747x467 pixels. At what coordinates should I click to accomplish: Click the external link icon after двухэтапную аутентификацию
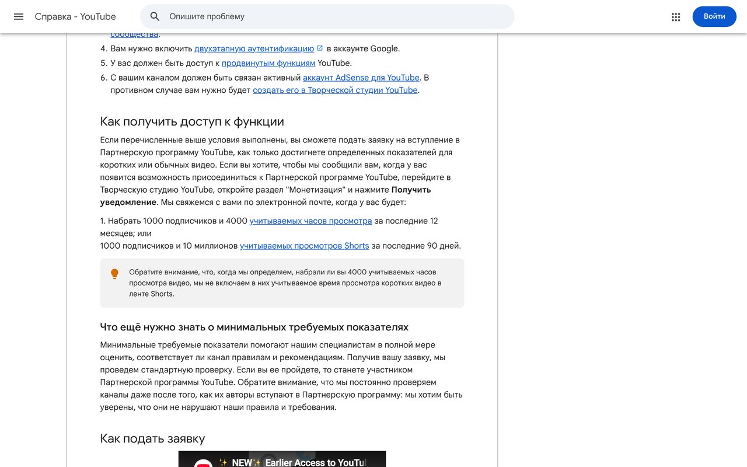320,48
